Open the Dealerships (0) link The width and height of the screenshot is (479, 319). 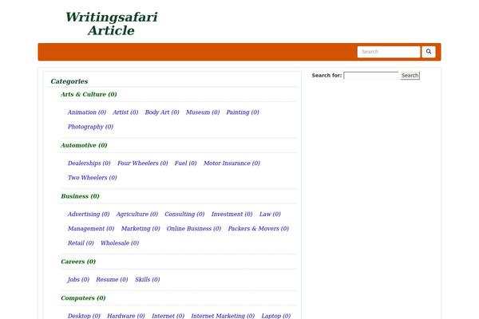pyautogui.click(x=89, y=163)
